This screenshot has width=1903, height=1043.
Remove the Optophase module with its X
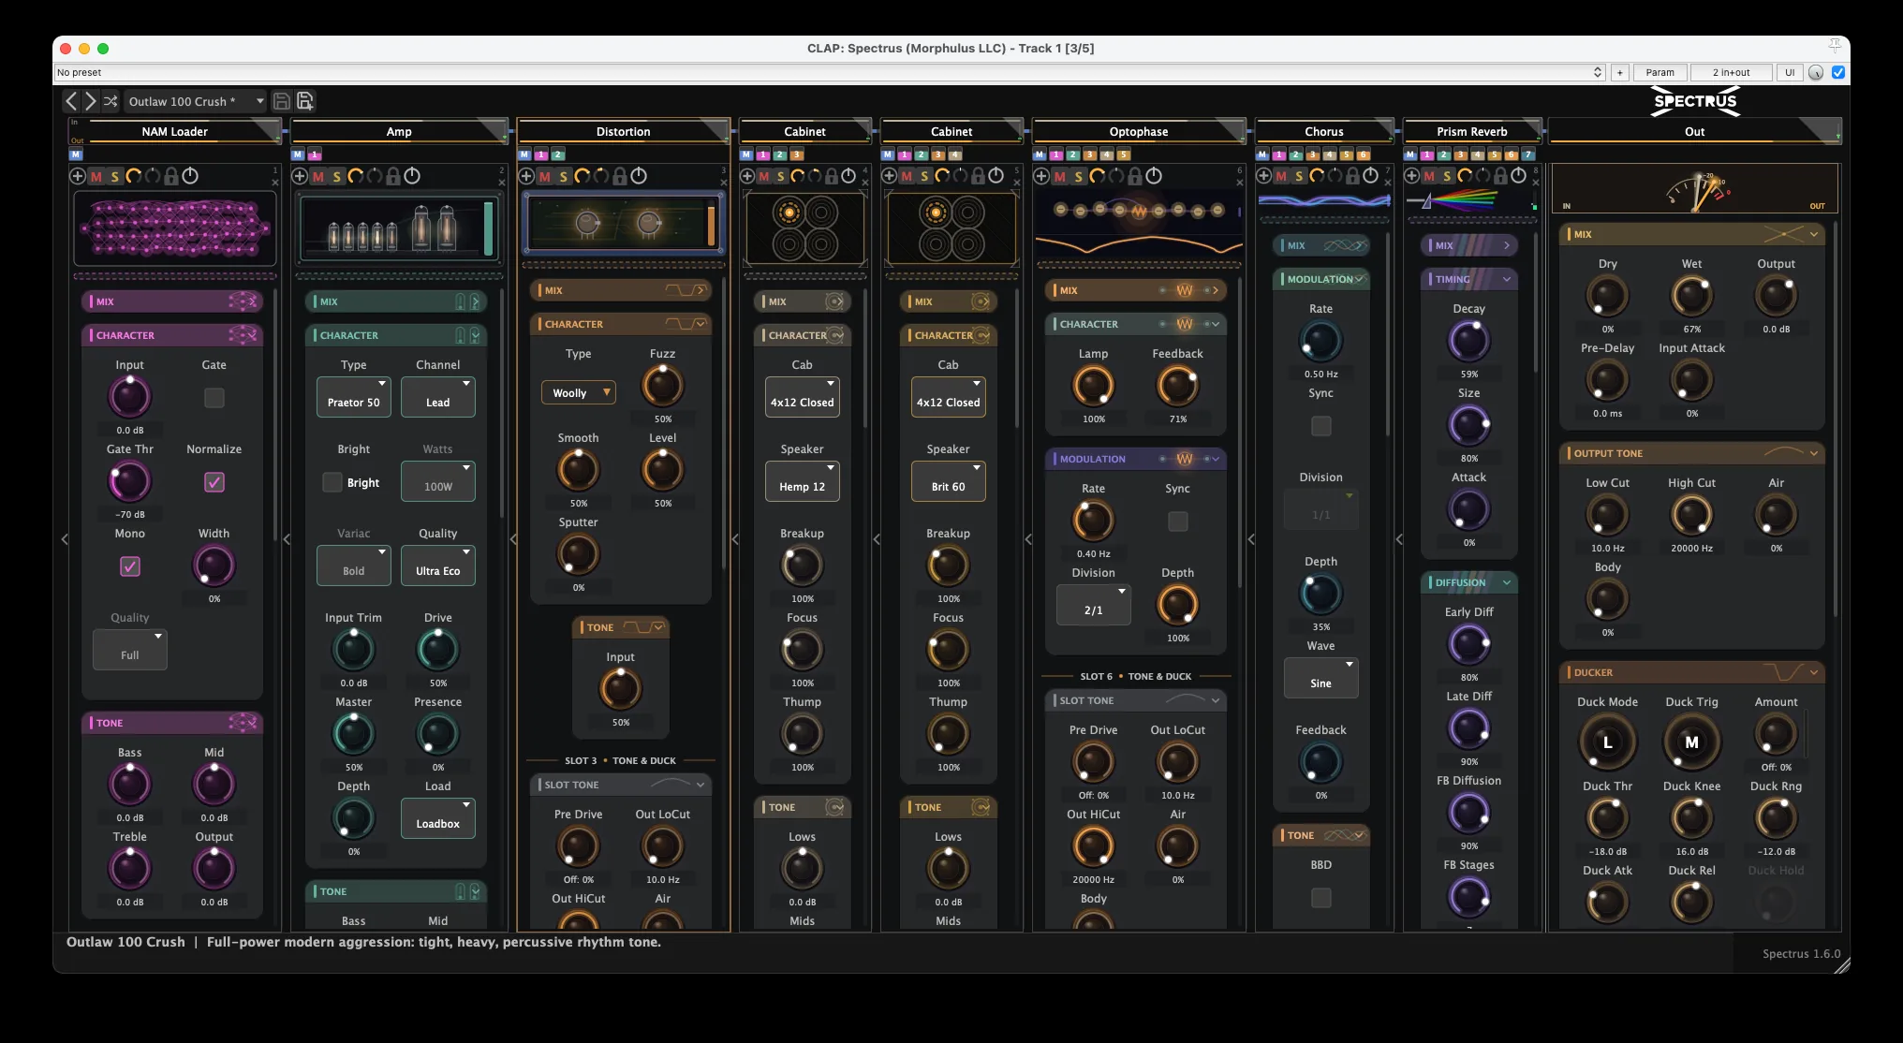point(1240,182)
